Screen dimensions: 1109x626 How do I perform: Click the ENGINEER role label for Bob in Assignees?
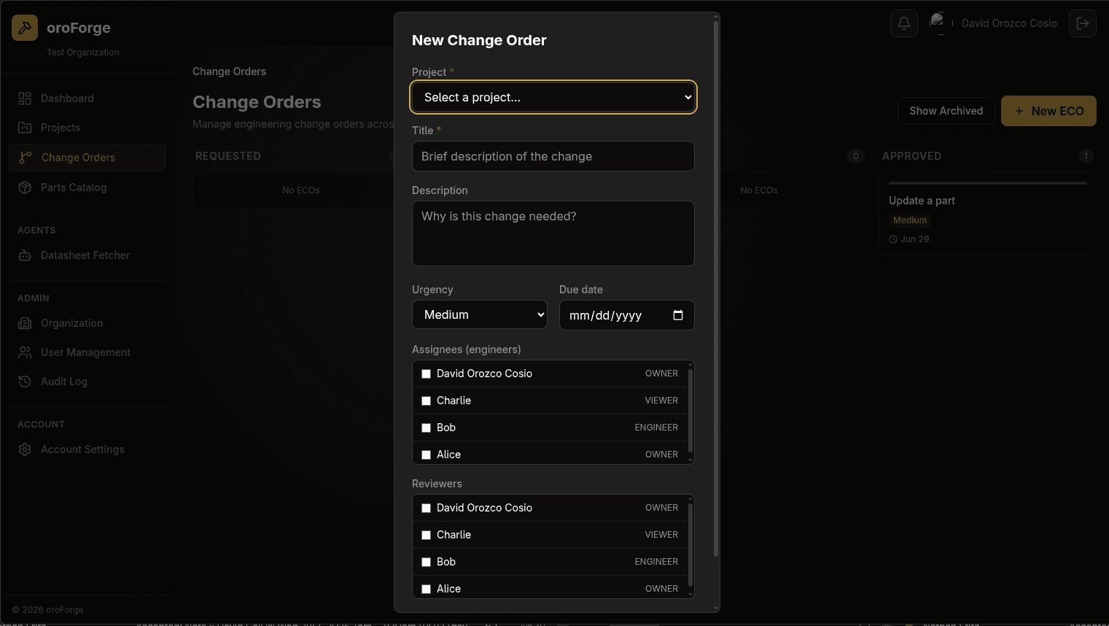pyautogui.click(x=656, y=428)
